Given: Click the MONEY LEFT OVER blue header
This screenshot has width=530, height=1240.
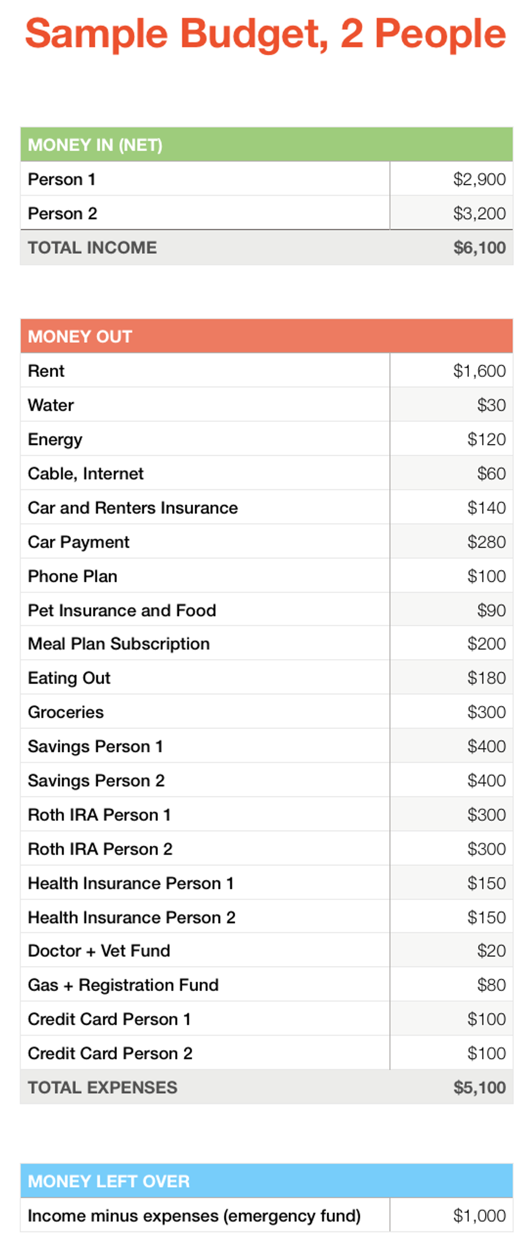Looking at the screenshot, I should coord(109,1181).
